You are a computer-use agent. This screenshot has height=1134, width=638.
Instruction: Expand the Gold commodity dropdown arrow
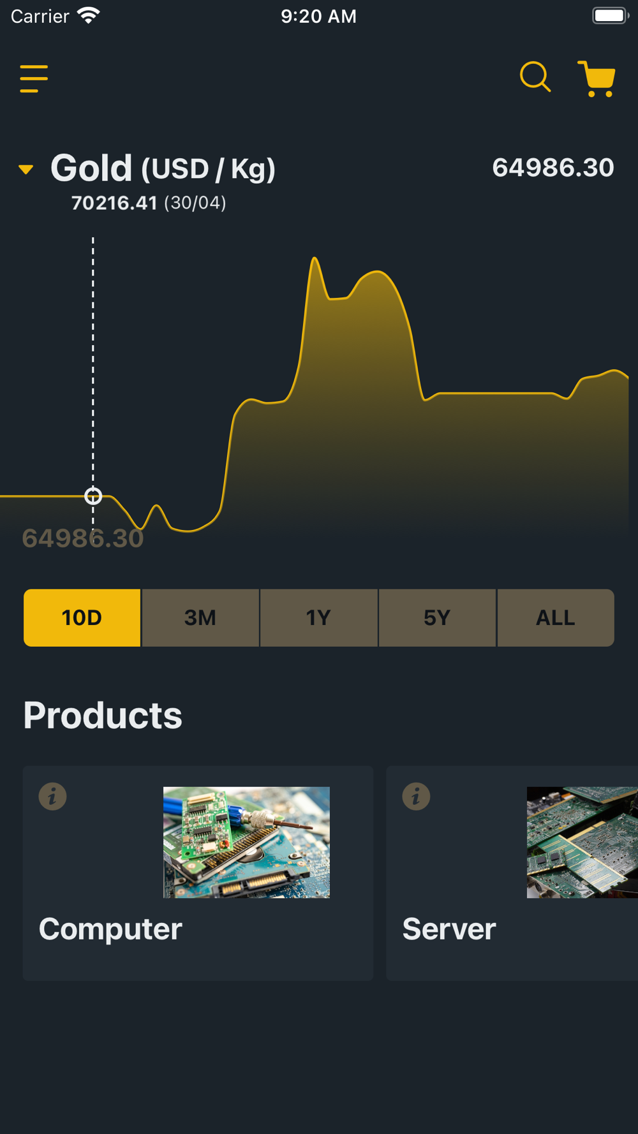[x=26, y=169]
